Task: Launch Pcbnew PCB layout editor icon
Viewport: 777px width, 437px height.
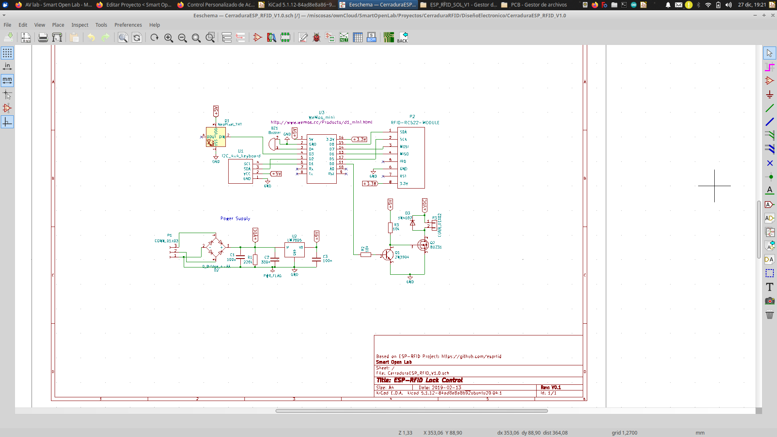Action: [x=389, y=38]
